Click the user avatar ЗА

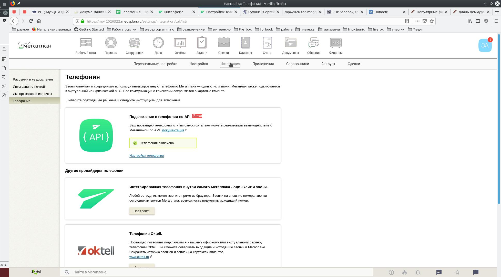[x=485, y=46]
